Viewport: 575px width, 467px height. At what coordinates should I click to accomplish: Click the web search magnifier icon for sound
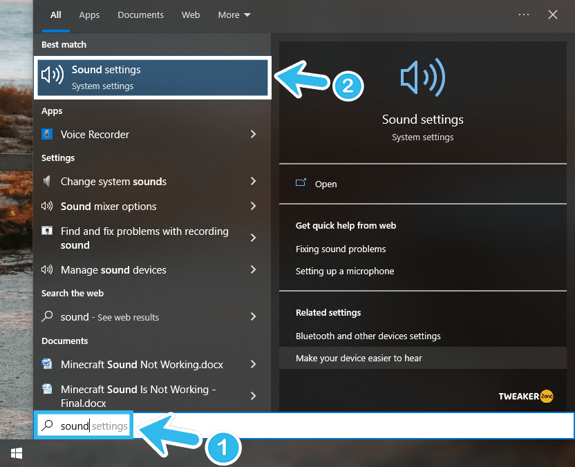(x=47, y=316)
